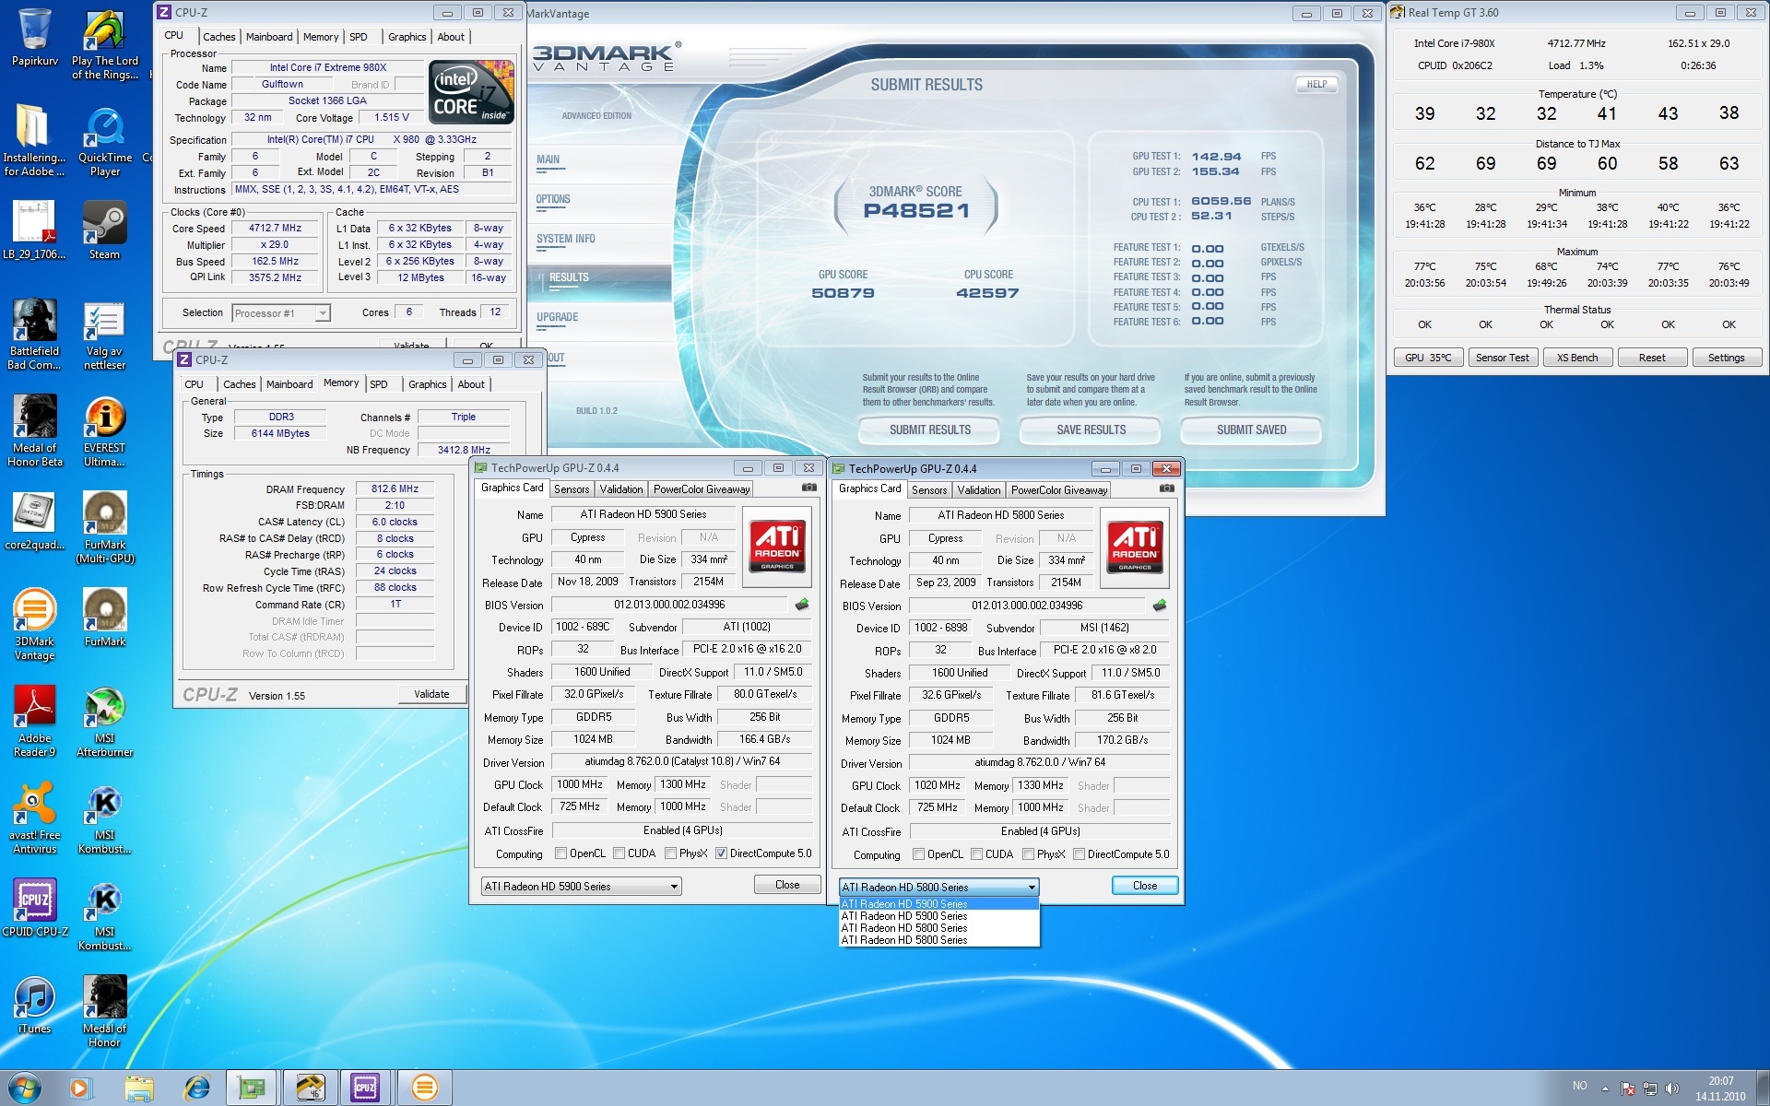Toggle CUDA checkbox in left GPU-Z
Screen dimensions: 1770x1106
coord(619,853)
